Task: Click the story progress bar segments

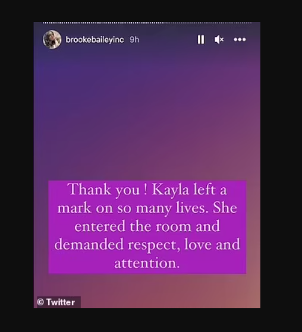Action: pyautogui.click(x=147, y=23)
